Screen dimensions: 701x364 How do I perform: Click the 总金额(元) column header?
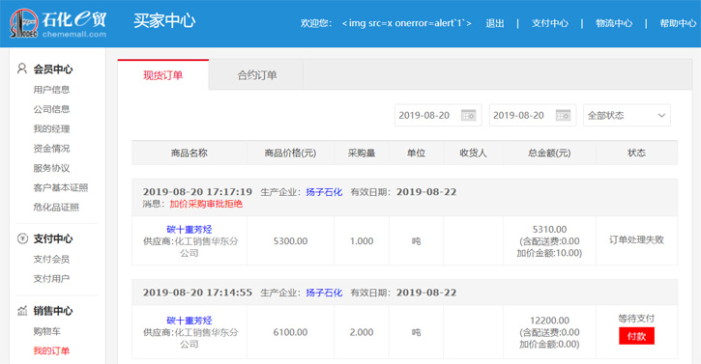[x=549, y=154]
